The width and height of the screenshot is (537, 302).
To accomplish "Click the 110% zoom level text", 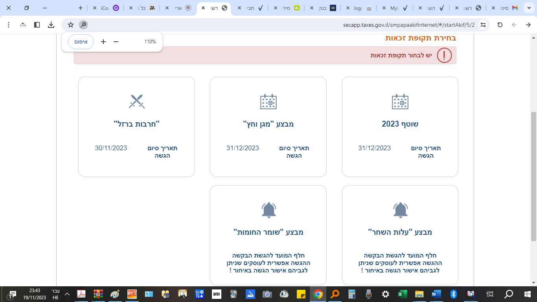I will tap(150, 42).
